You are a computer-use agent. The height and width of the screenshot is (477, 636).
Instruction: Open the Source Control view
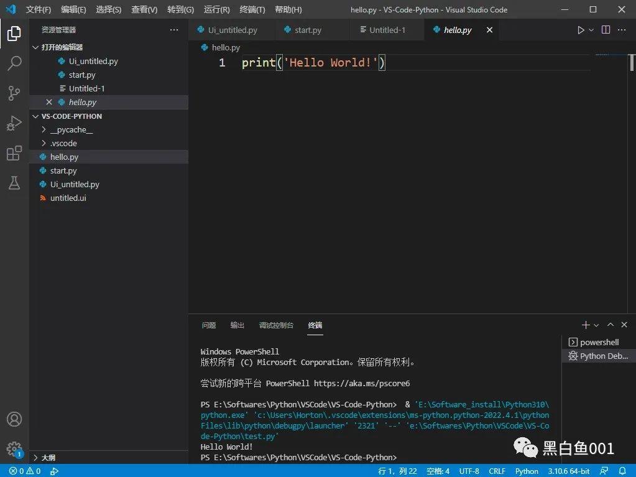[14, 93]
